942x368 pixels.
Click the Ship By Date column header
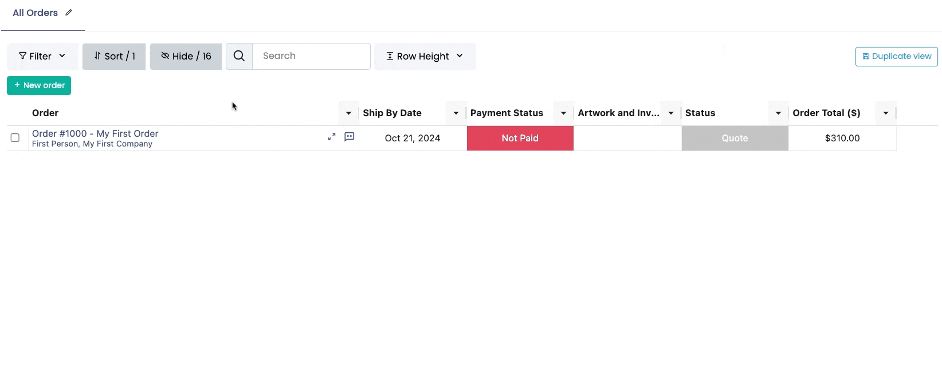click(x=392, y=113)
